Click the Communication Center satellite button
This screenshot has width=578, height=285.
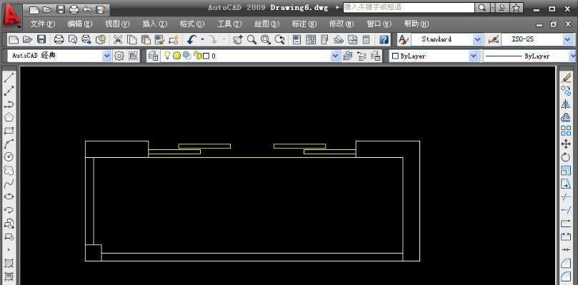point(502,8)
